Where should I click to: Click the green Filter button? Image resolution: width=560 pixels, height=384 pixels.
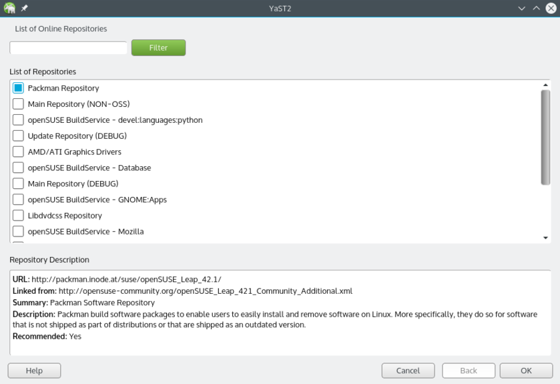pos(158,48)
